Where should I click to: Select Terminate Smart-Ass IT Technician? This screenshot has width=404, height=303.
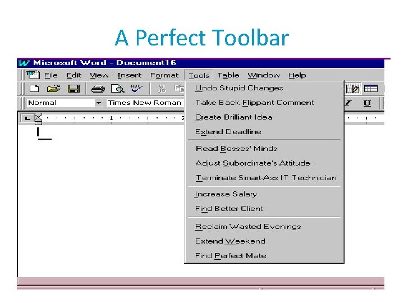click(264, 178)
